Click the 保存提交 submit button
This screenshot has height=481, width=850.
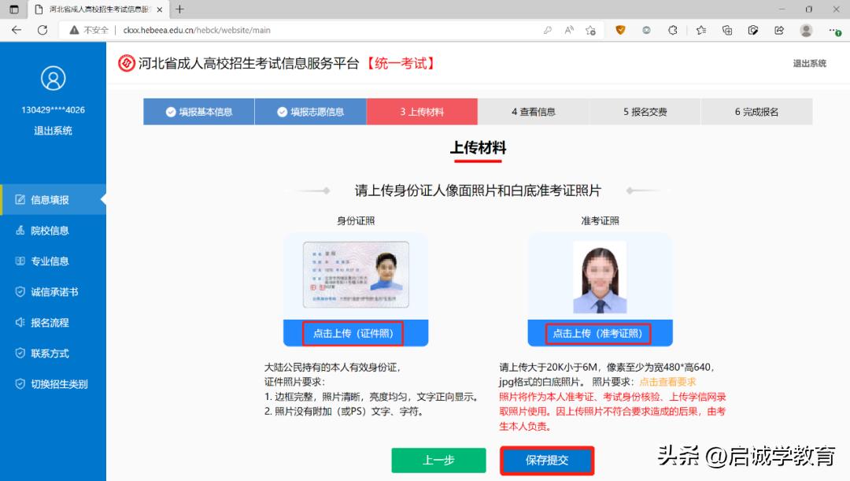tap(547, 461)
